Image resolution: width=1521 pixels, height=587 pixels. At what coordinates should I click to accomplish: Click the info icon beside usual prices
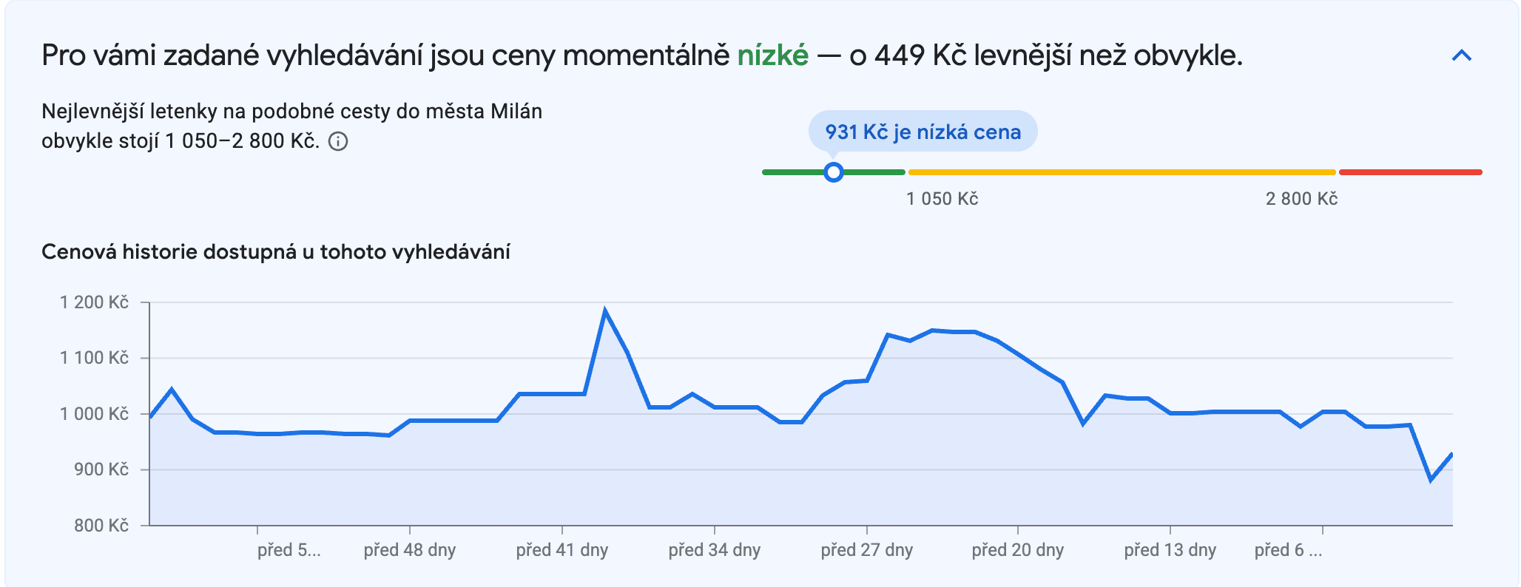pos(338,141)
